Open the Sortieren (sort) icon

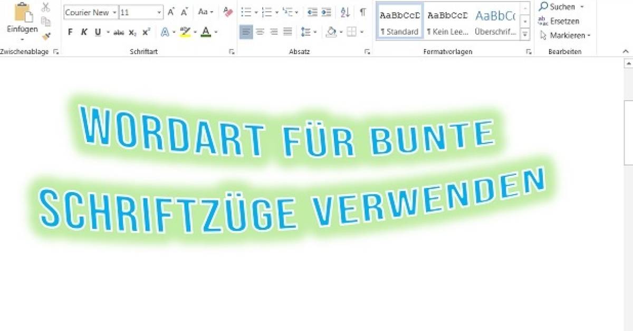tap(344, 12)
